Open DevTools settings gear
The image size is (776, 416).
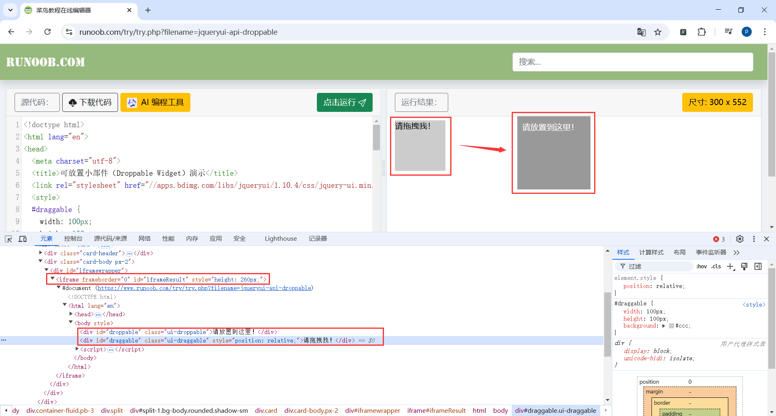(740, 239)
